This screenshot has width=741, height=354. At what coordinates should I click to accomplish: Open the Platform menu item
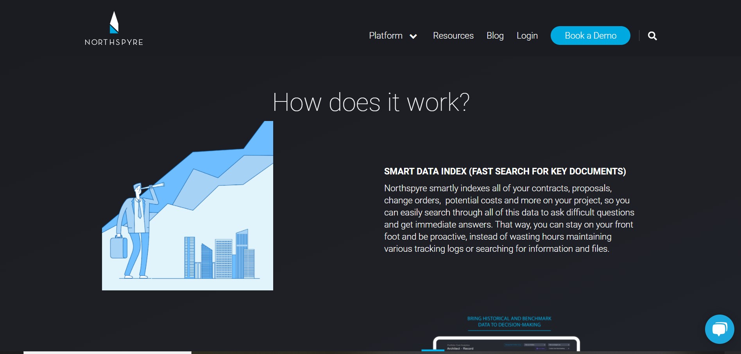coord(386,36)
